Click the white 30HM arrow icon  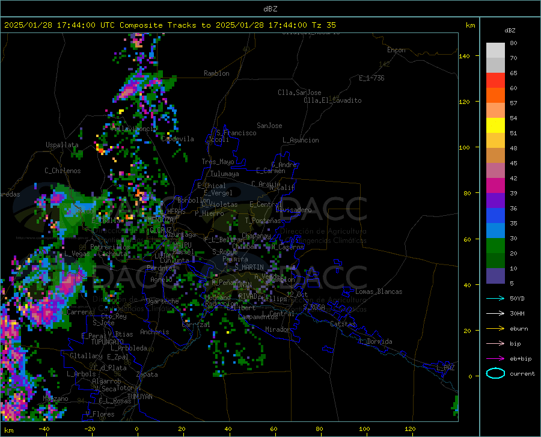(x=495, y=314)
